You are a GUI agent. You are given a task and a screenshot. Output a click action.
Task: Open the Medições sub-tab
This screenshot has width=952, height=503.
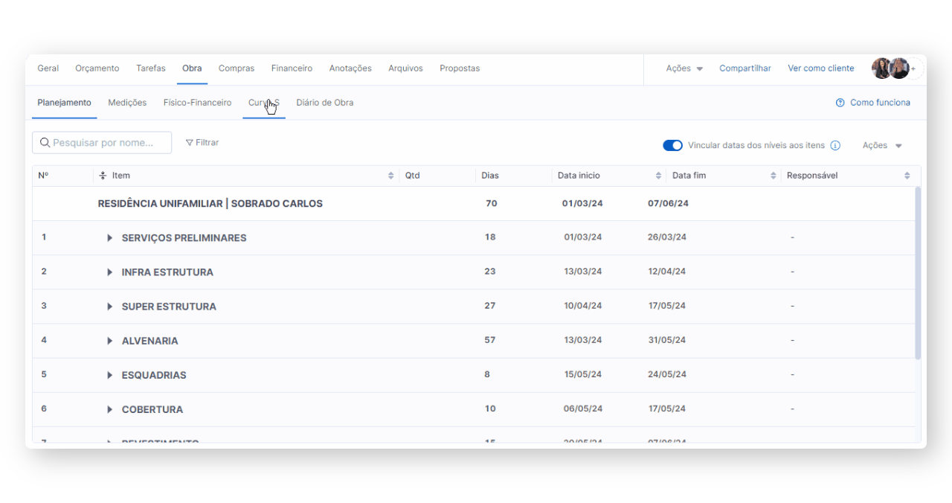click(127, 103)
